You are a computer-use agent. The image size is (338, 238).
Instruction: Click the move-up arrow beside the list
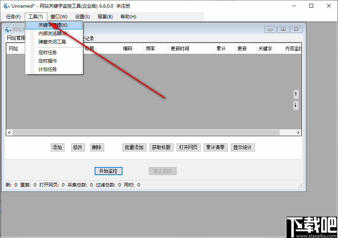click(x=296, y=94)
